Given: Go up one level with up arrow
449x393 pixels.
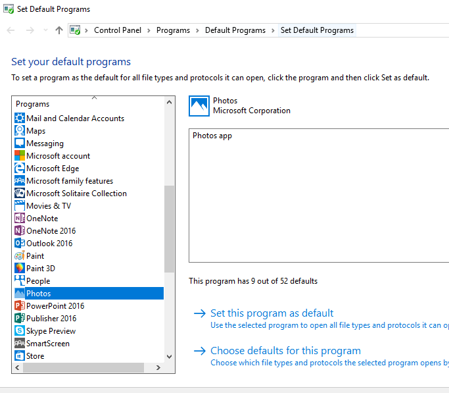Looking at the screenshot, I should click(59, 30).
